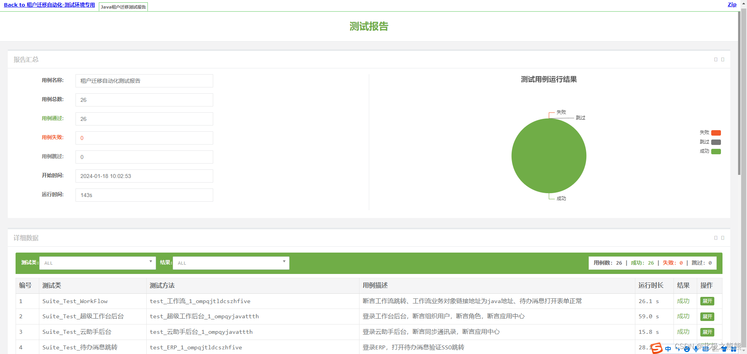Screen dimensions: 747x354
Task: Click the Sogou input method S logo
Action: (657, 348)
